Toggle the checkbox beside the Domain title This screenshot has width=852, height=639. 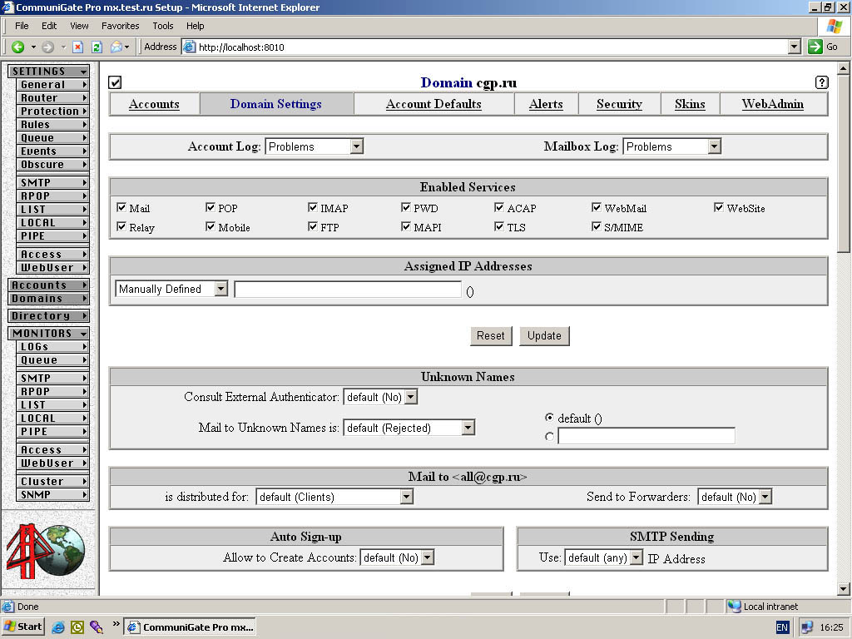(115, 82)
